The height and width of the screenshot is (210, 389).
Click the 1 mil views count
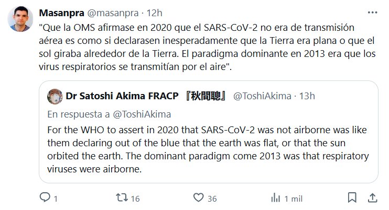[293, 199]
